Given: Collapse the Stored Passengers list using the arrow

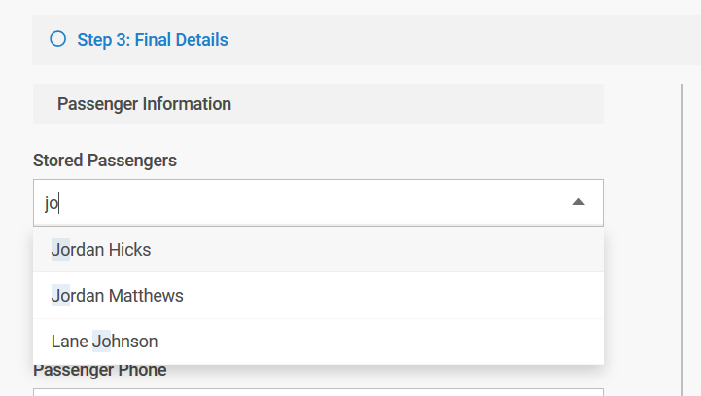Looking at the screenshot, I should tap(578, 202).
